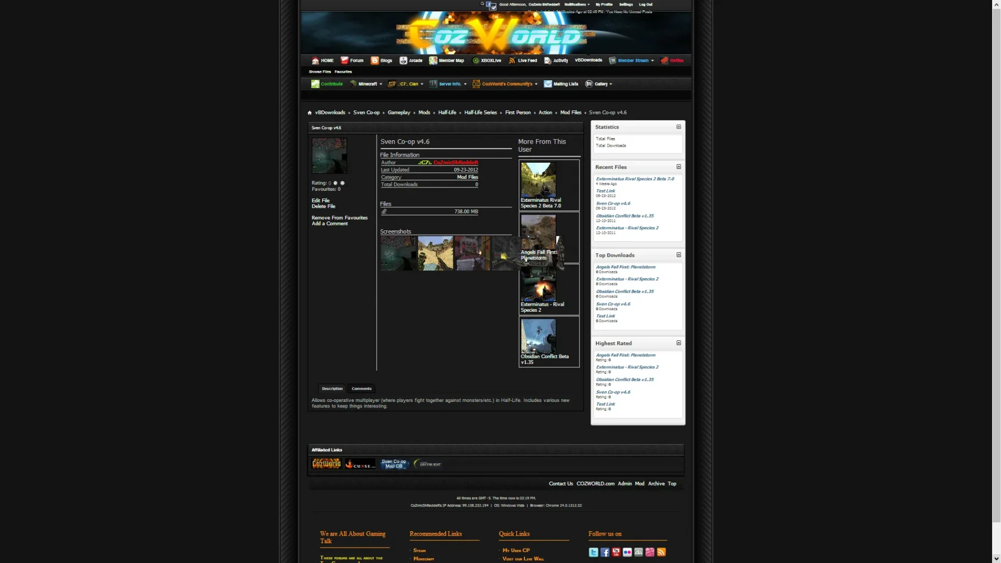1001x563 pixels.
Task: Collapse the Recent Files panel
Action: [678, 167]
